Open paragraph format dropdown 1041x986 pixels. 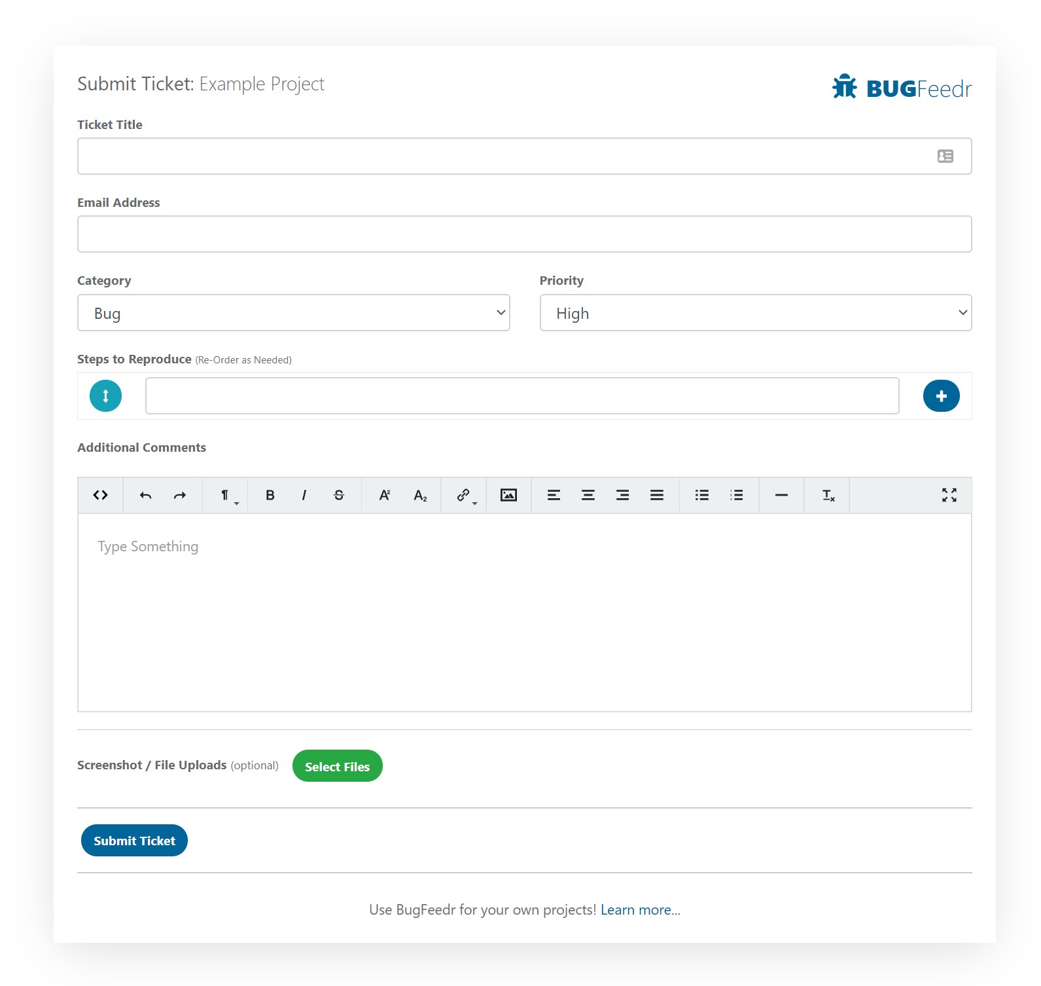coord(226,495)
